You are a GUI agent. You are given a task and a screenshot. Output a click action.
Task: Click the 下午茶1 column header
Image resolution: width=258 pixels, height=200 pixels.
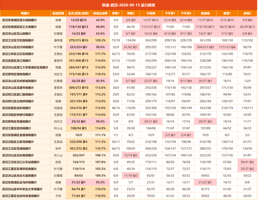click(170, 13)
